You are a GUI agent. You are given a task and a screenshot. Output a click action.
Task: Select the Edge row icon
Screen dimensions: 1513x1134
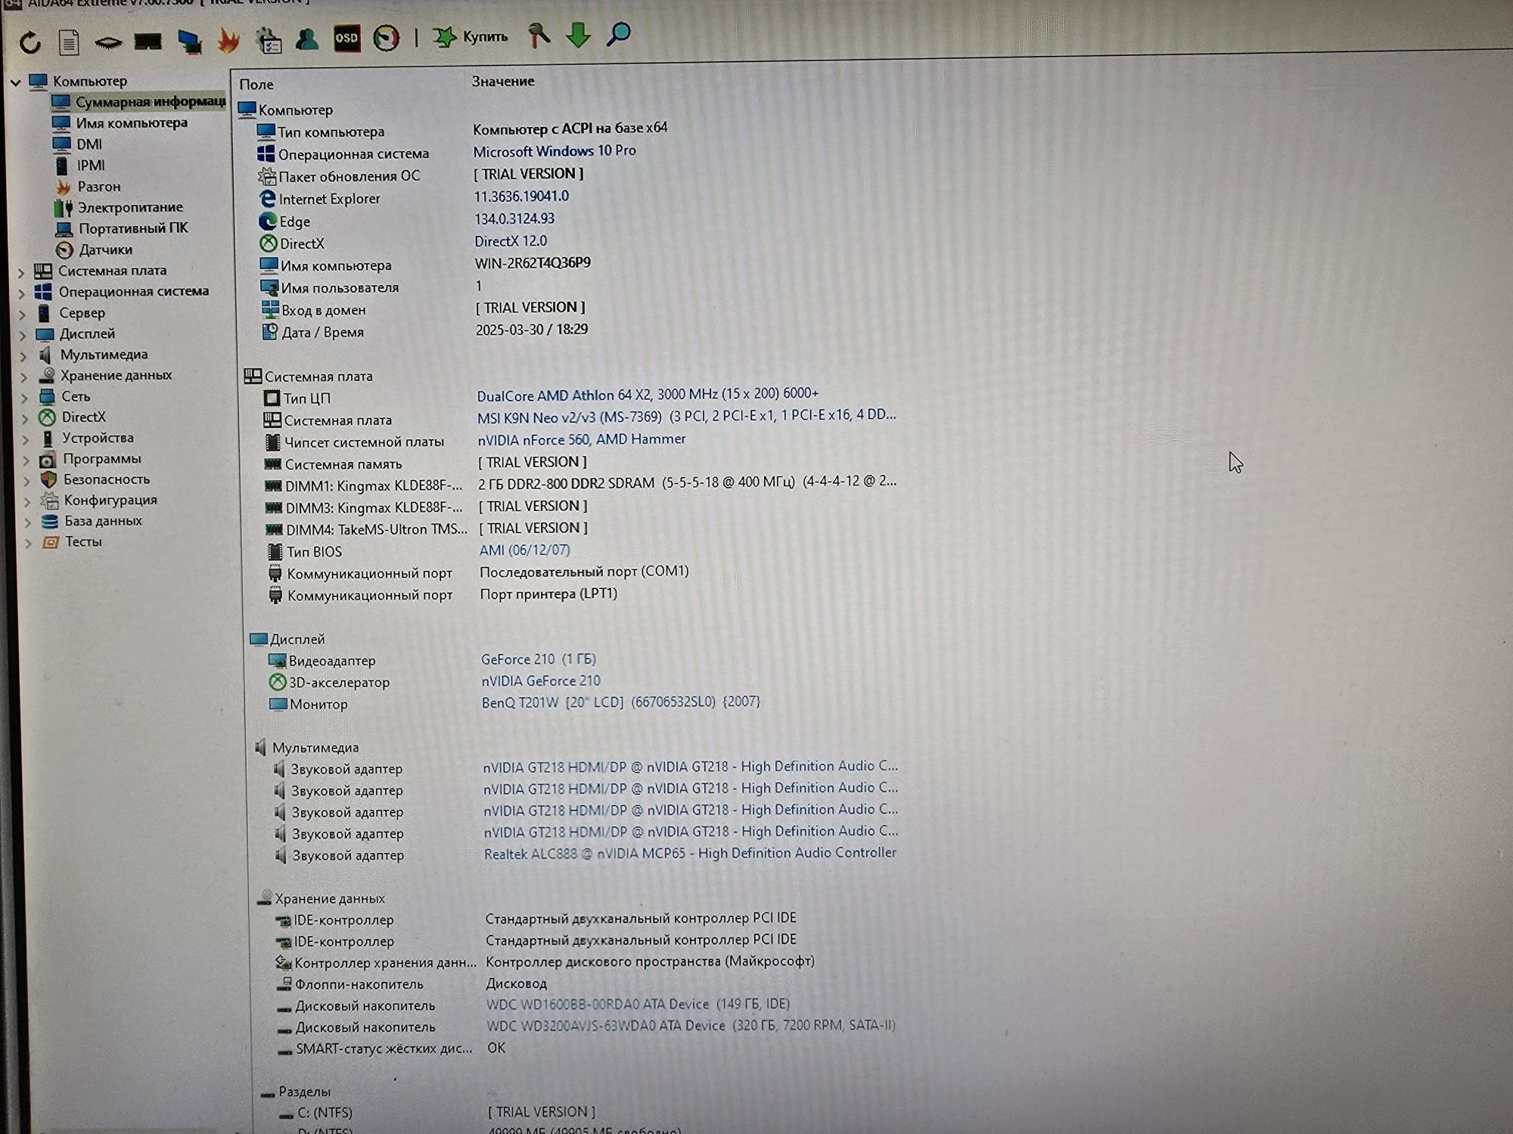click(x=268, y=222)
